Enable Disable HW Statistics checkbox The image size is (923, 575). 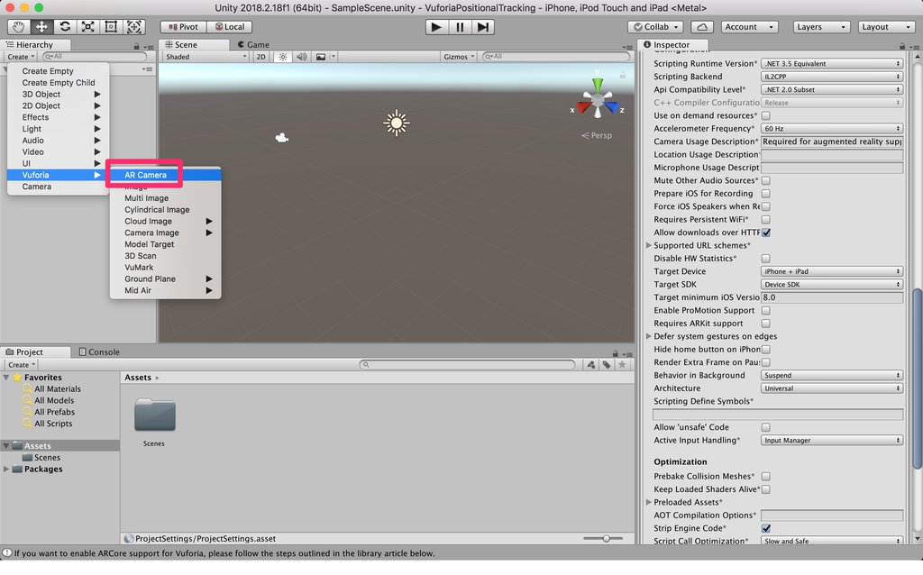click(x=766, y=259)
